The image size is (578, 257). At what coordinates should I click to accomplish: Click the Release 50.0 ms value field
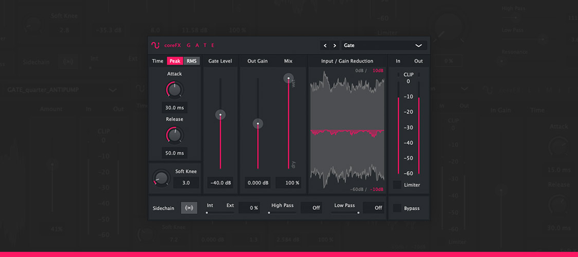(x=175, y=153)
